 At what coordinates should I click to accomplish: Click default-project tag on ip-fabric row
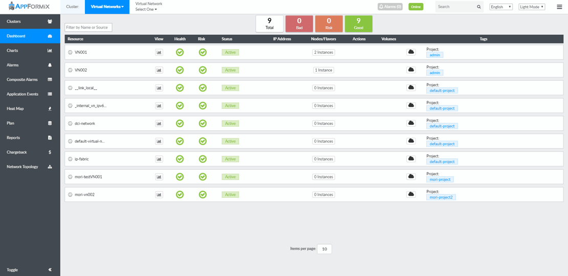(442, 162)
